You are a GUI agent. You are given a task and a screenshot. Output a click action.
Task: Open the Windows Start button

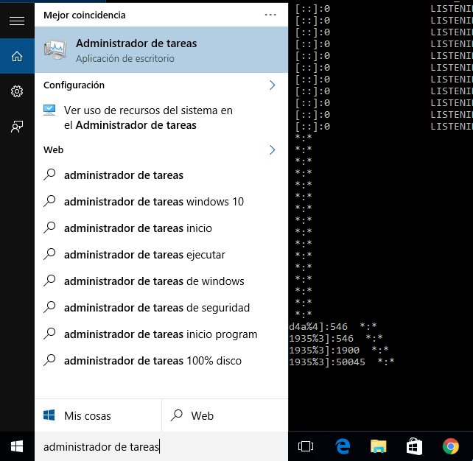[17, 446]
